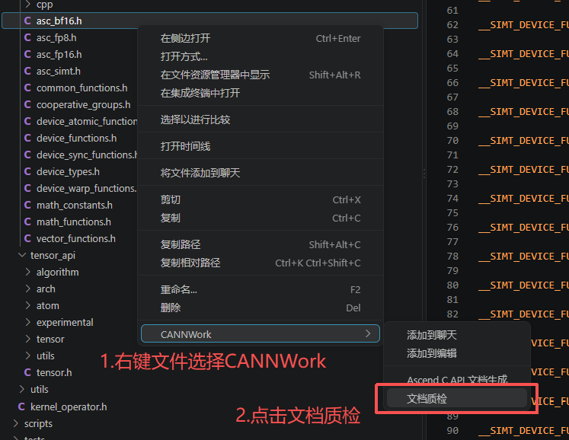The width and height of the screenshot is (569, 440).
Task: Choose 剪切 in context menu
Action: tap(261, 200)
